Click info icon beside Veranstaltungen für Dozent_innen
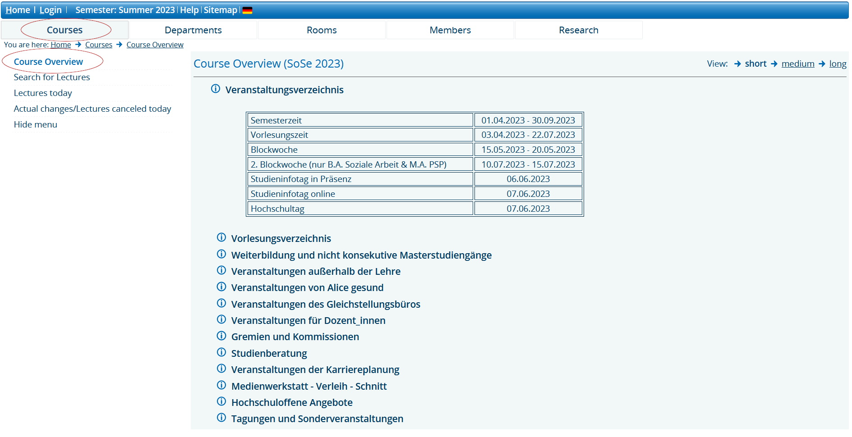 (221, 319)
